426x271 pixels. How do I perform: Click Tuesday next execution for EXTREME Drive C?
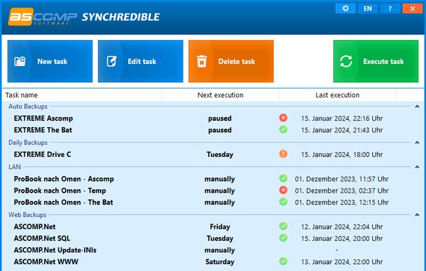coord(220,155)
